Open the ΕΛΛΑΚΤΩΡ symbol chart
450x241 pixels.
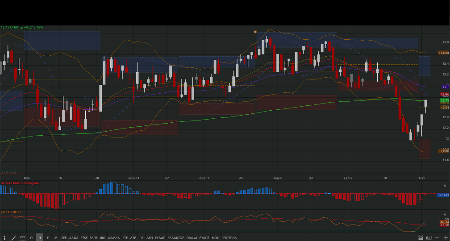pyautogui.click(x=176, y=238)
